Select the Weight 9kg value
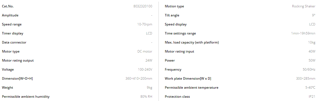Image resolution: width=320 pixels, height=101 pixels. [149, 88]
